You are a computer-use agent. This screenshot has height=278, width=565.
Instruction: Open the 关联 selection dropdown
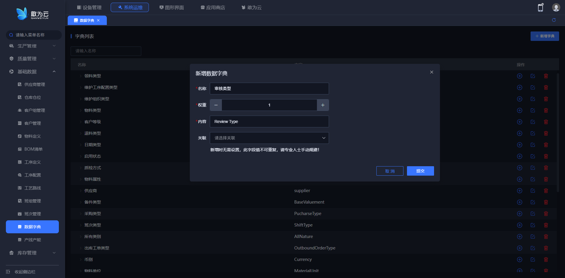click(x=269, y=138)
